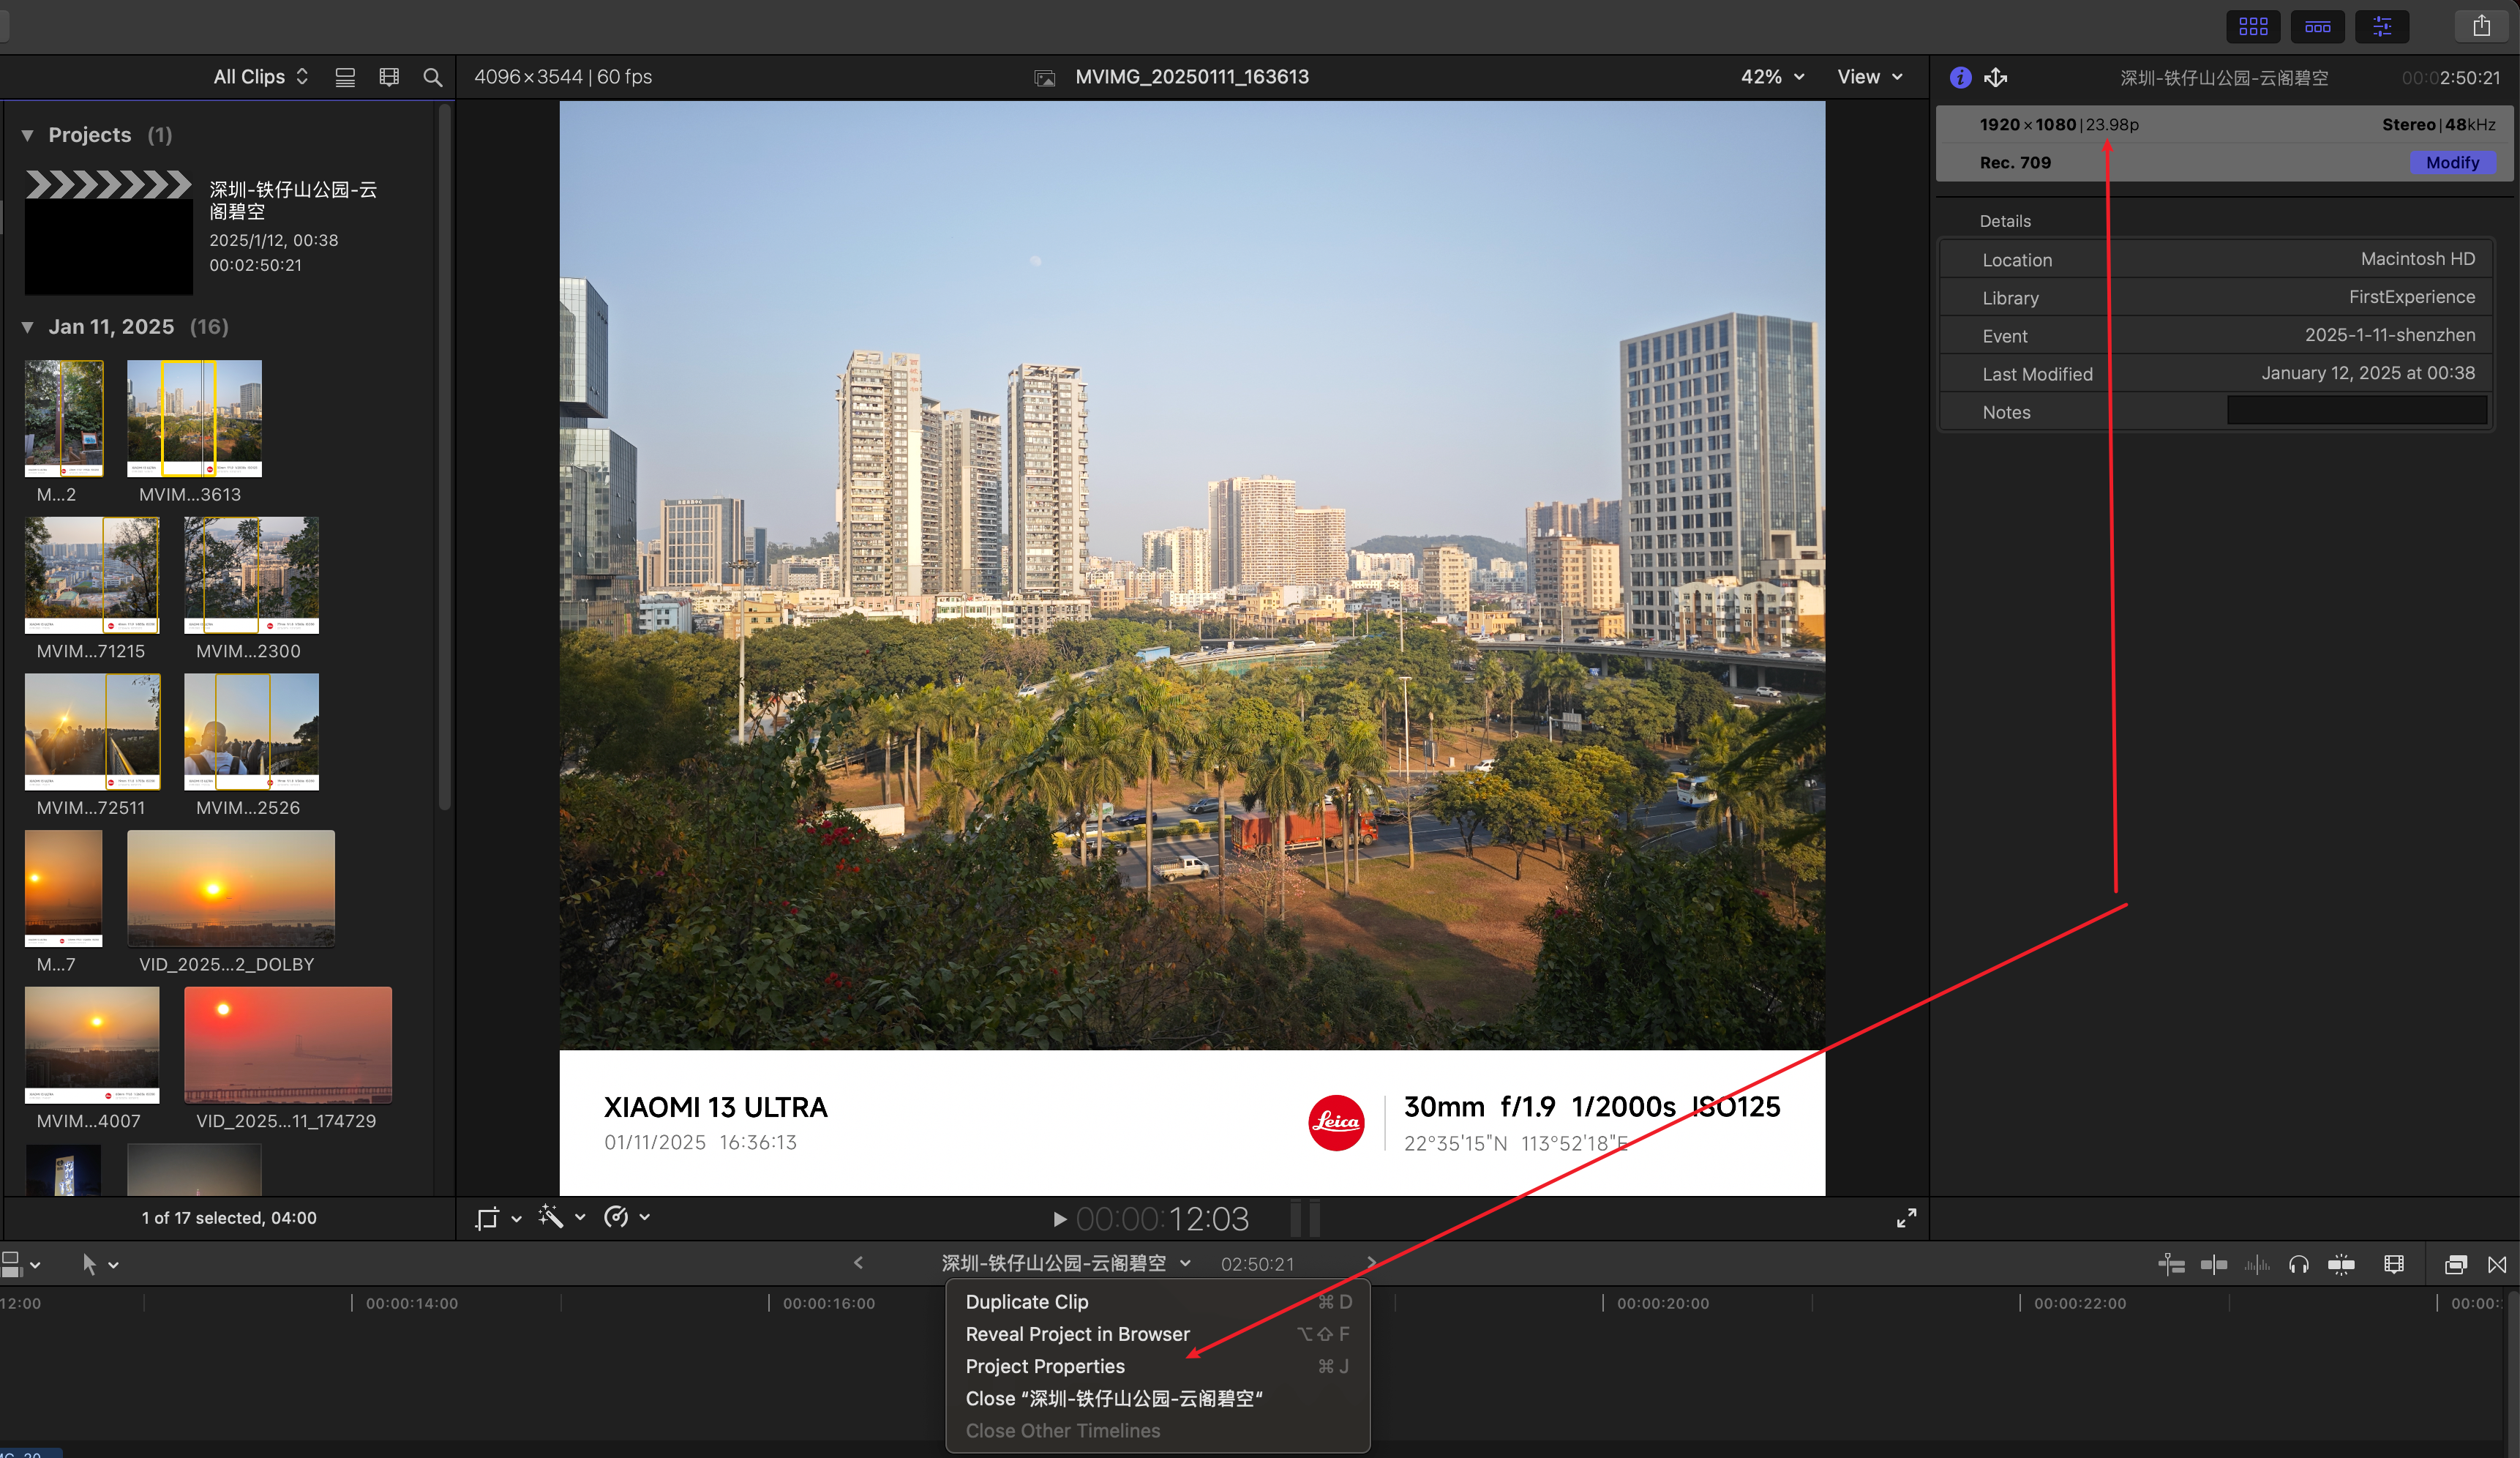
Task: Go back in timeline history
Action: coord(858,1263)
